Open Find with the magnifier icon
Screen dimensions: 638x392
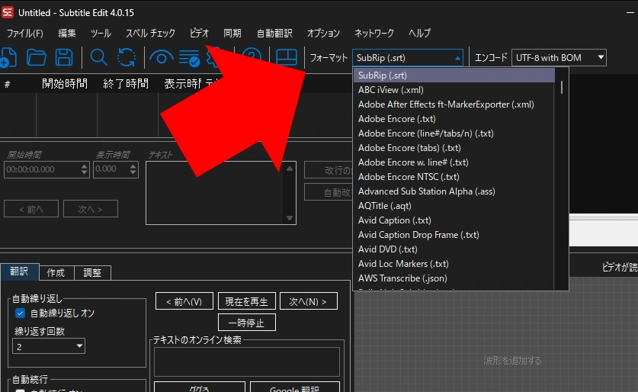pos(98,57)
